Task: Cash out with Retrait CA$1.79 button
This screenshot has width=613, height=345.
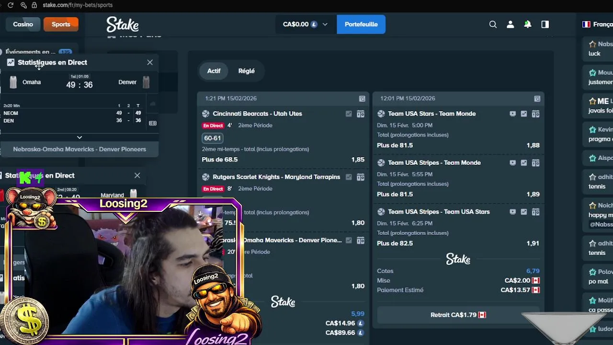Action: coord(458,315)
